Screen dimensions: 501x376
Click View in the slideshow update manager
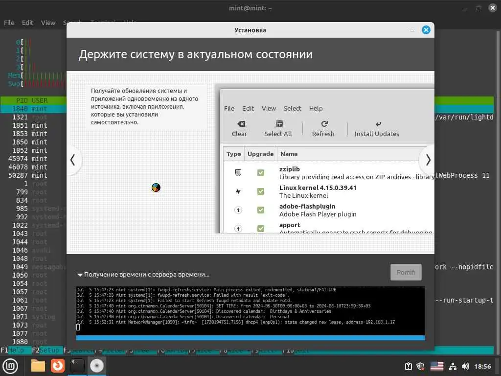[x=269, y=108]
